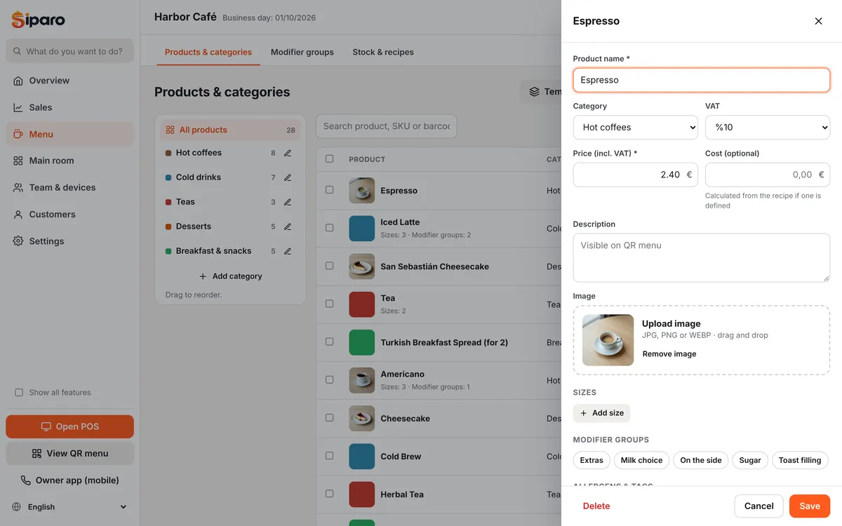The height and width of the screenshot is (526, 842).
Task: Click View QR menu button
Action: click(69, 453)
